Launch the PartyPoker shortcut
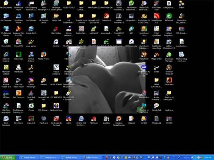 coord(144,56)
